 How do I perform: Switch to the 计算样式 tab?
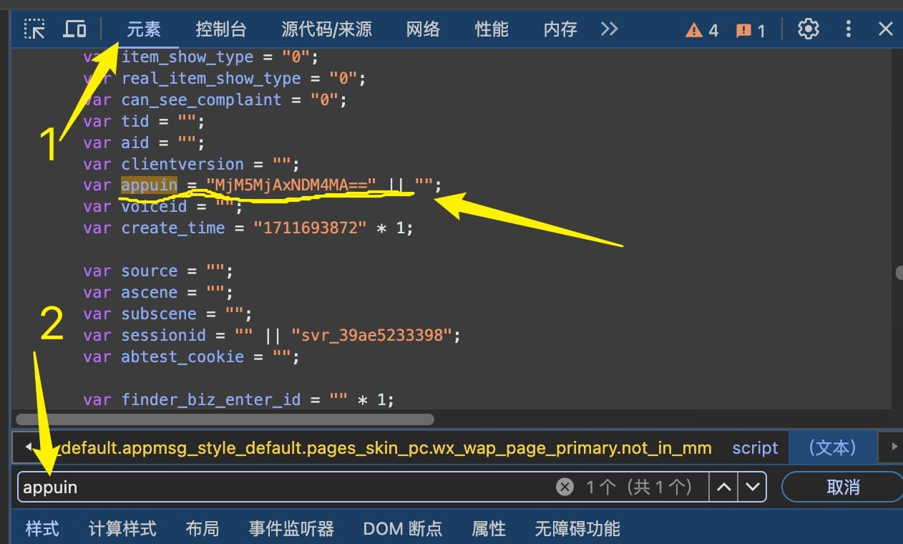coord(122,529)
